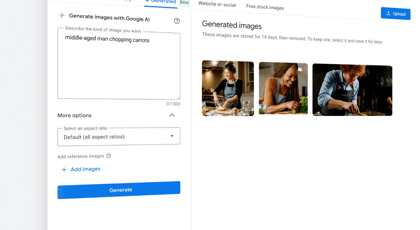
Task: Select the image of red-haired man chopping
Action: coord(352,90)
